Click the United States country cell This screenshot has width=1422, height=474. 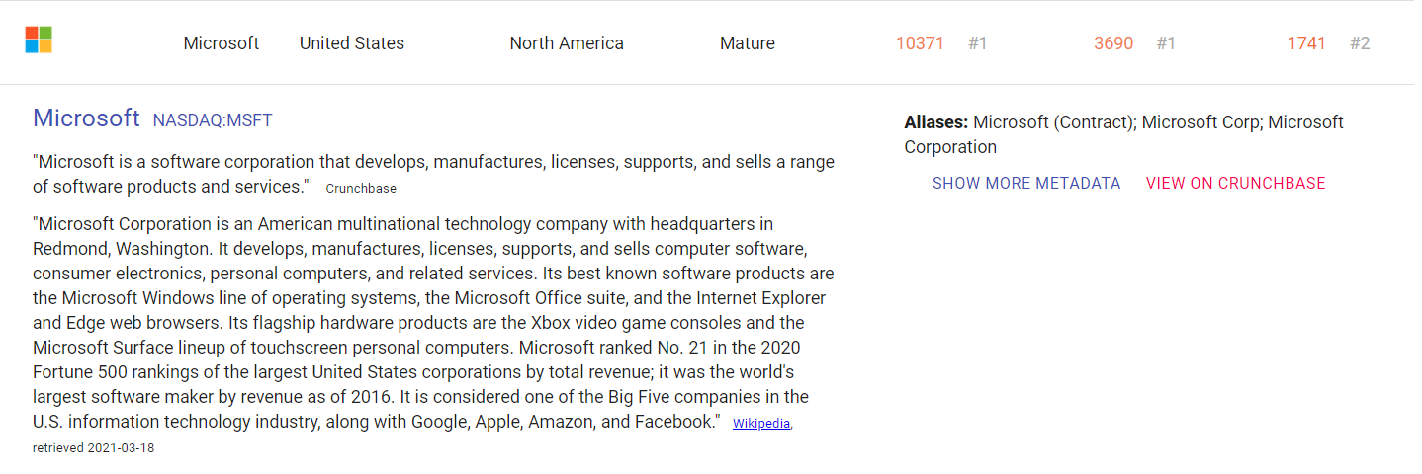[352, 43]
